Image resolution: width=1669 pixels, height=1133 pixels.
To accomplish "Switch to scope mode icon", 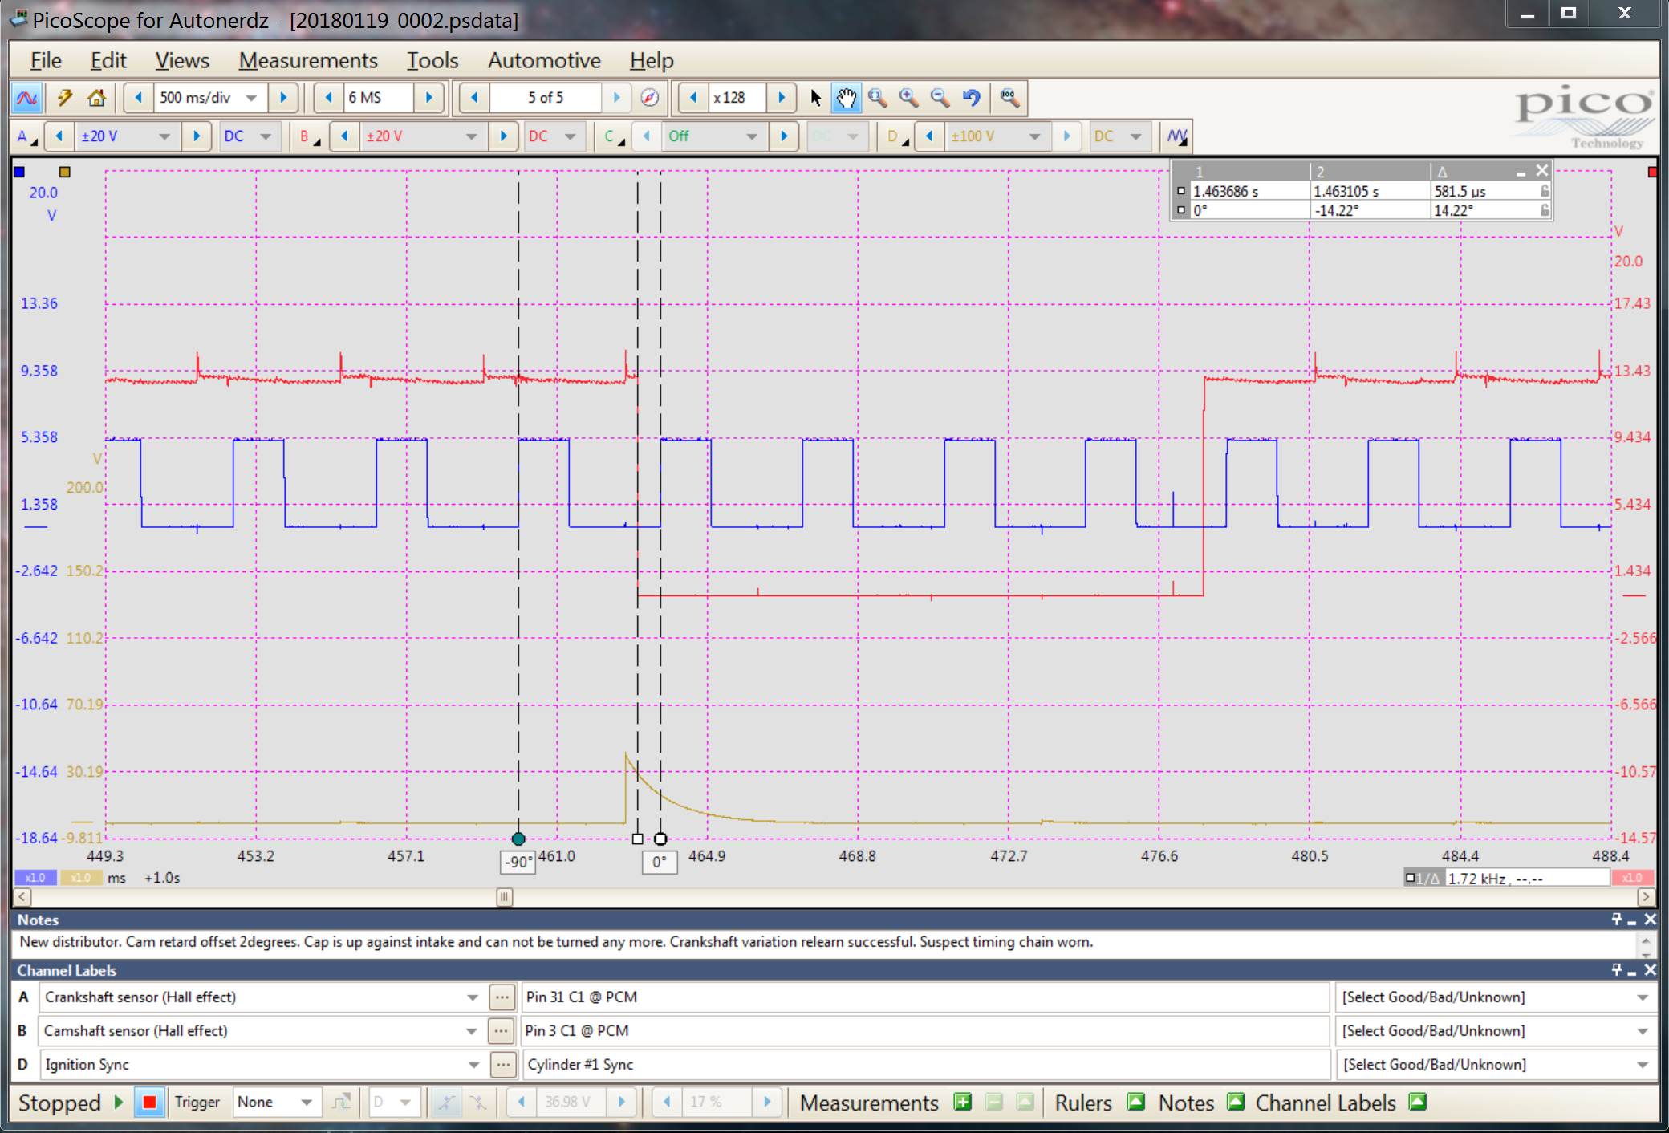I will point(26,98).
